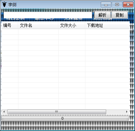Click the horizontal scrollbar right arrow

click(127, 112)
